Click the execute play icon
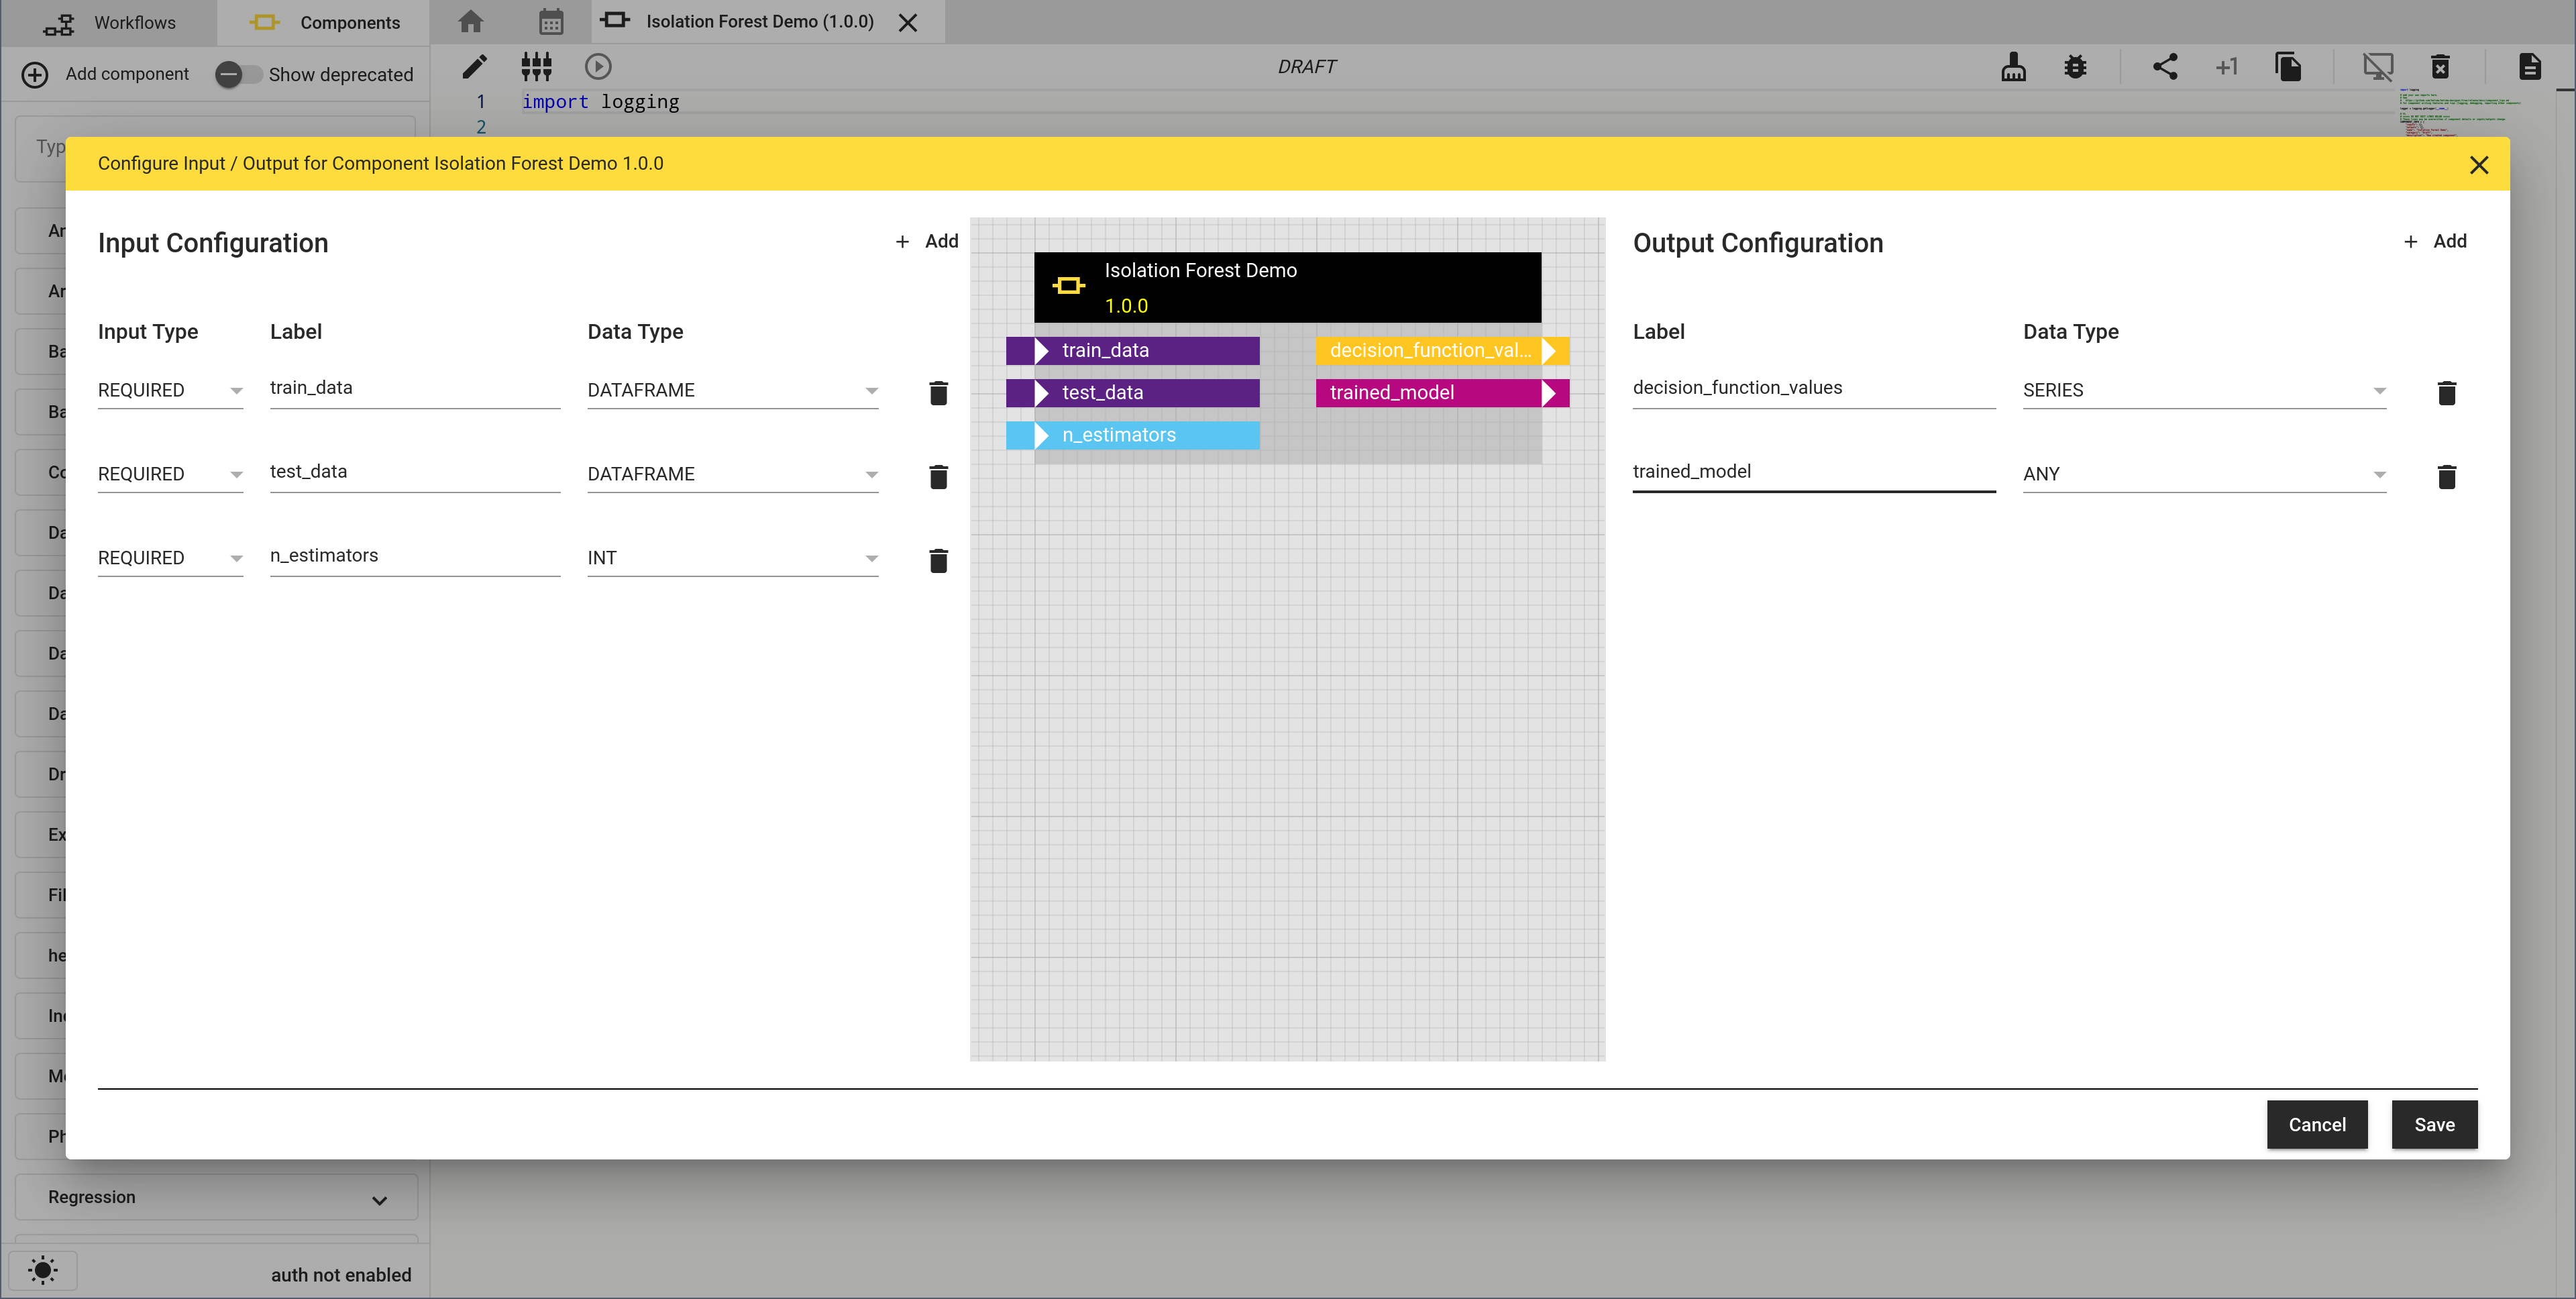Image resolution: width=2576 pixels, height=1299 pixels. 598,67
